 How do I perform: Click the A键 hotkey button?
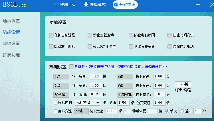click(x=125, y=77)
